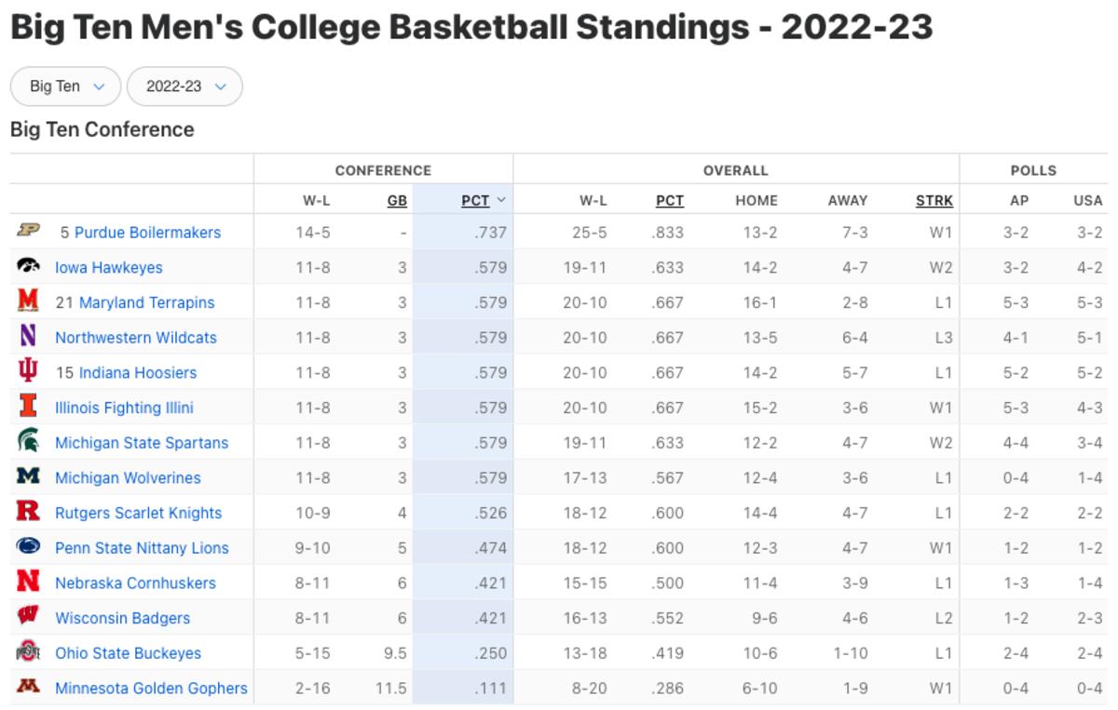Screen dimensions: 1118x710
Task: Sort standings by GB column
Action: (397, 200)
